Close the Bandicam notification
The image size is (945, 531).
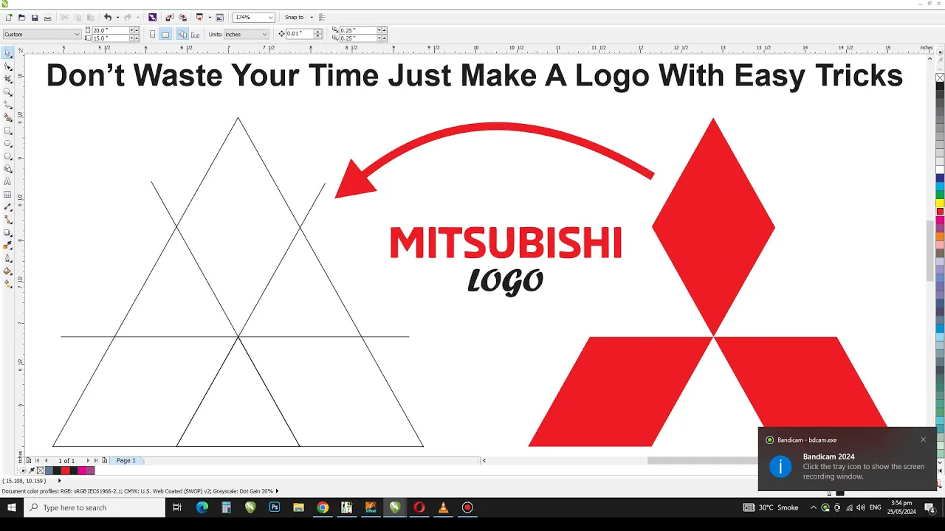pyautogui.click(x=923, y=440)
